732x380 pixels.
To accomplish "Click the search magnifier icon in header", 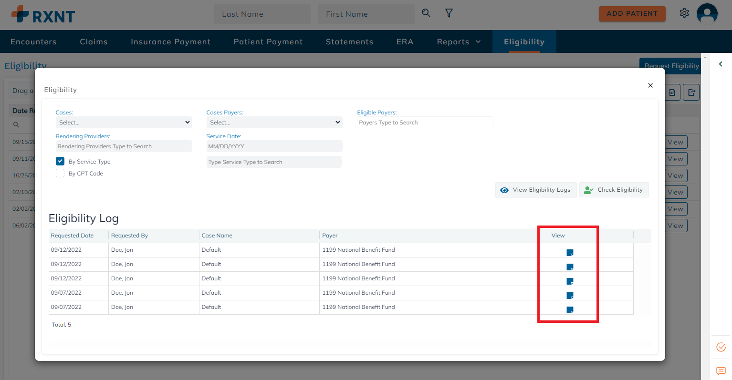I will (426, 13).
